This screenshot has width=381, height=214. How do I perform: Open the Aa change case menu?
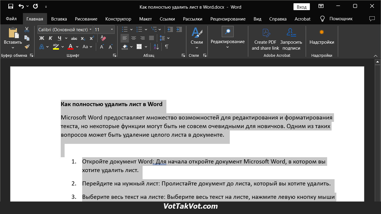click(87, 47)
